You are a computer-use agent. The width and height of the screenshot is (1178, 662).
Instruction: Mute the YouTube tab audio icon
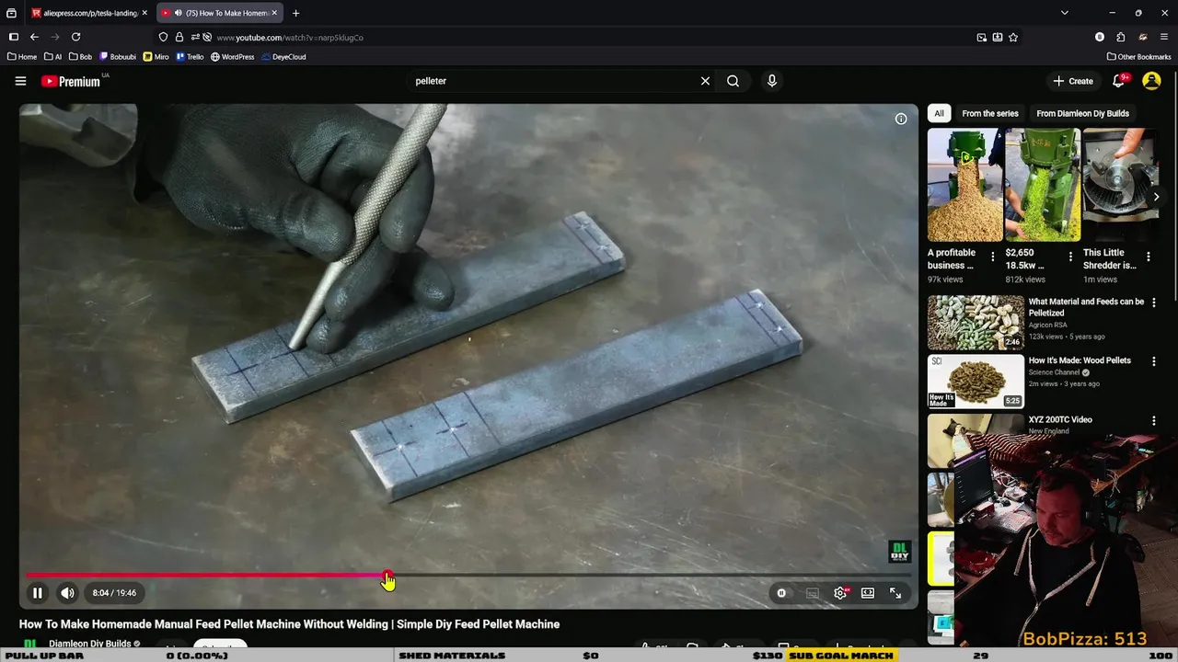[178, 13]
